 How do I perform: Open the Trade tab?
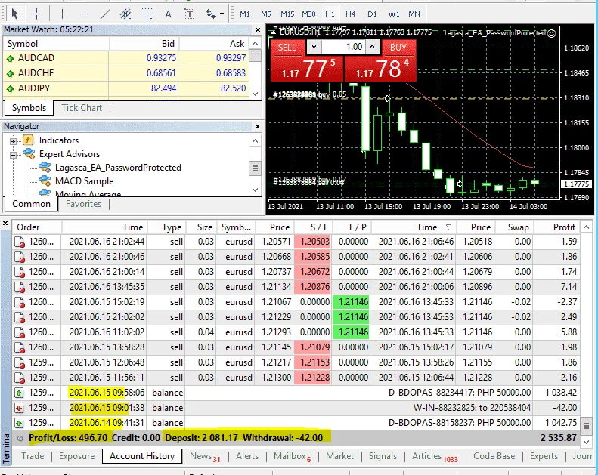tap(33, 456)
